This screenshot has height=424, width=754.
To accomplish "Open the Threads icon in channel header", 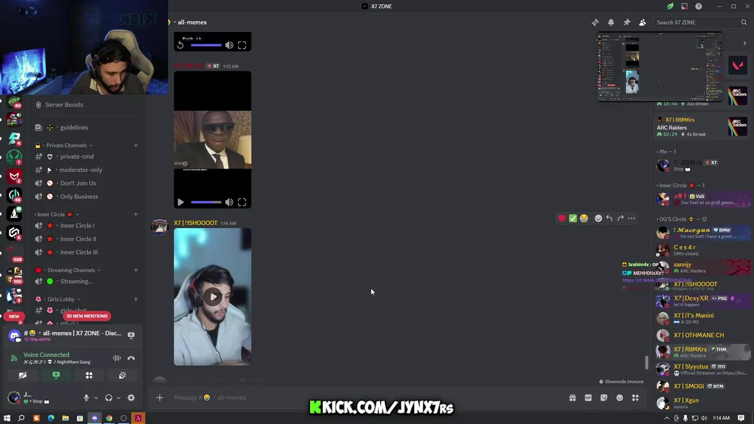I will (595, 22).
